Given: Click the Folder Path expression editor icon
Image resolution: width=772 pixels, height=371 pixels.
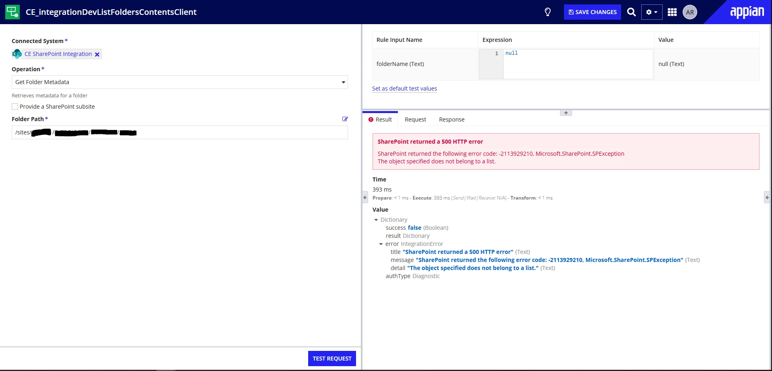Looking at the screenshot, I should click(x=345, y=119).
